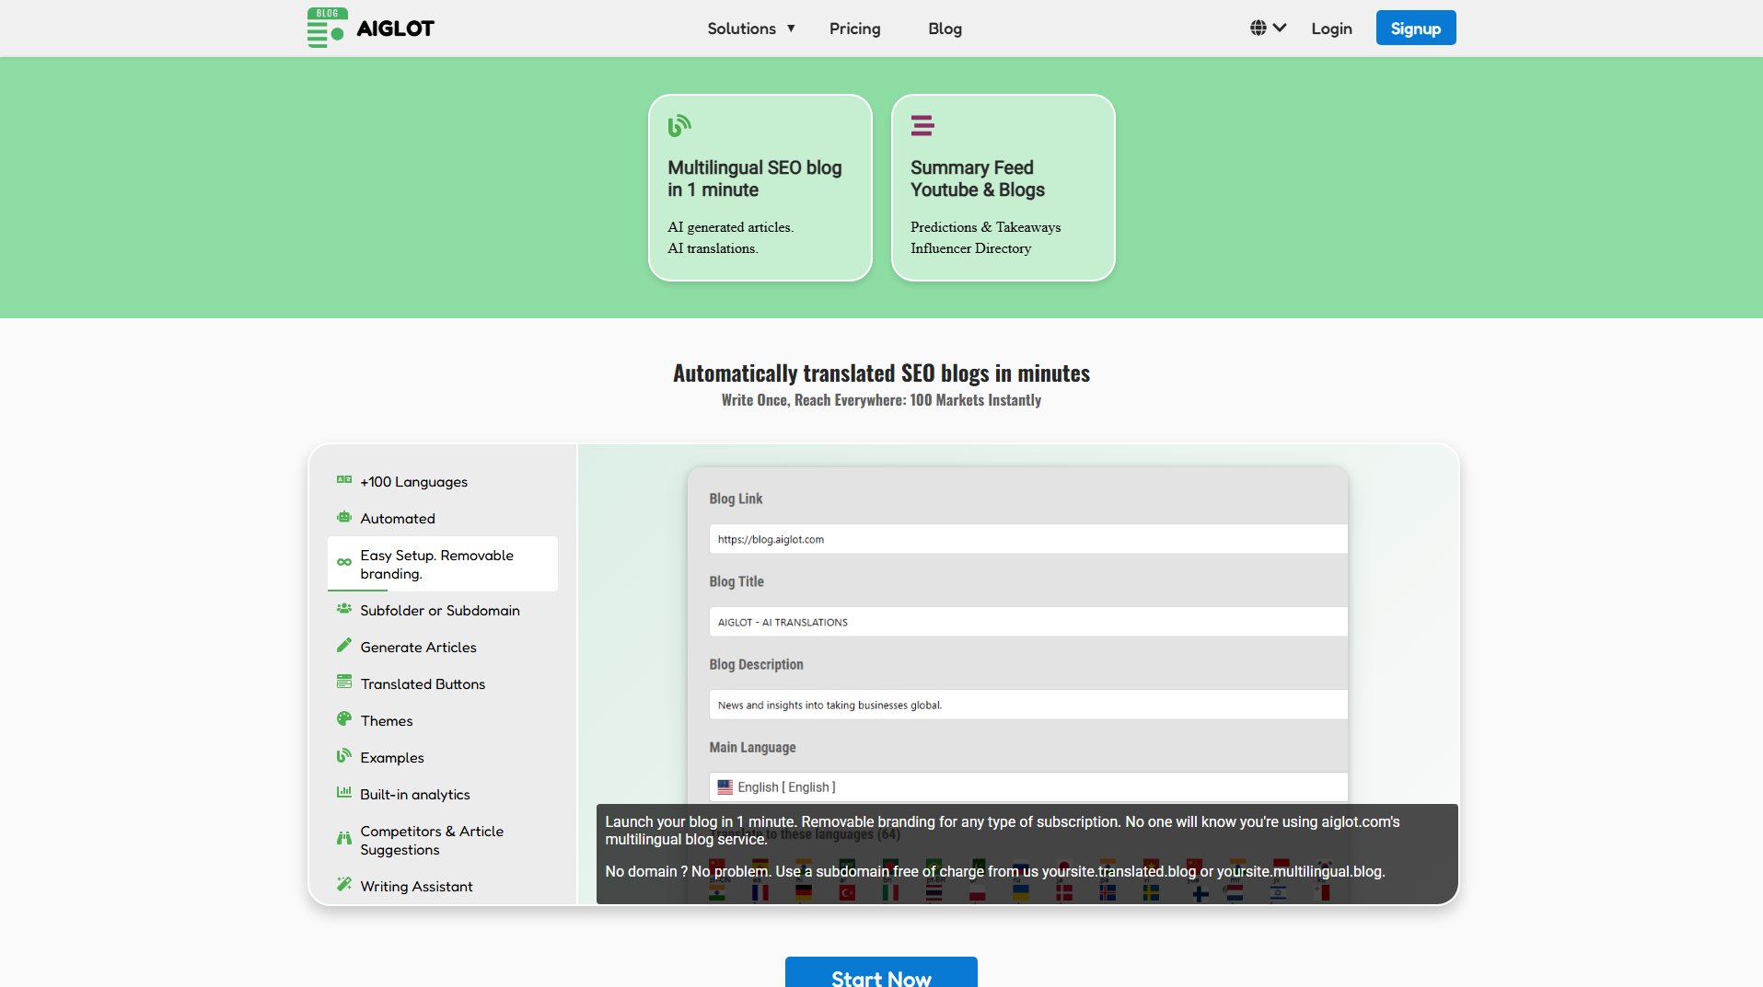Click the AIGLOT blog logo icon
1763x987 pixels.
tap(326, 28)
